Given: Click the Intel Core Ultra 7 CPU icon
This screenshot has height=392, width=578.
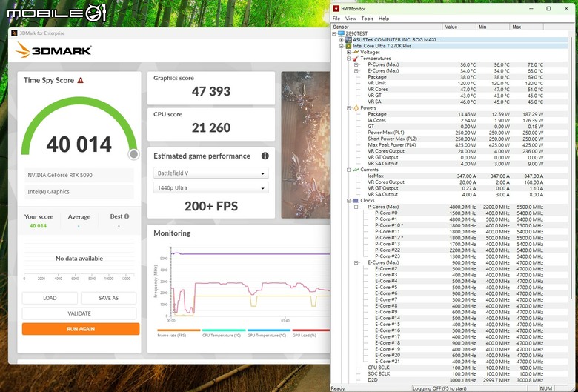Looking at the screenshot, I should [x=348, y=46].
